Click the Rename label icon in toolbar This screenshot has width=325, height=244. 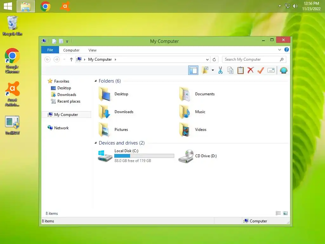tap(271, 70)
